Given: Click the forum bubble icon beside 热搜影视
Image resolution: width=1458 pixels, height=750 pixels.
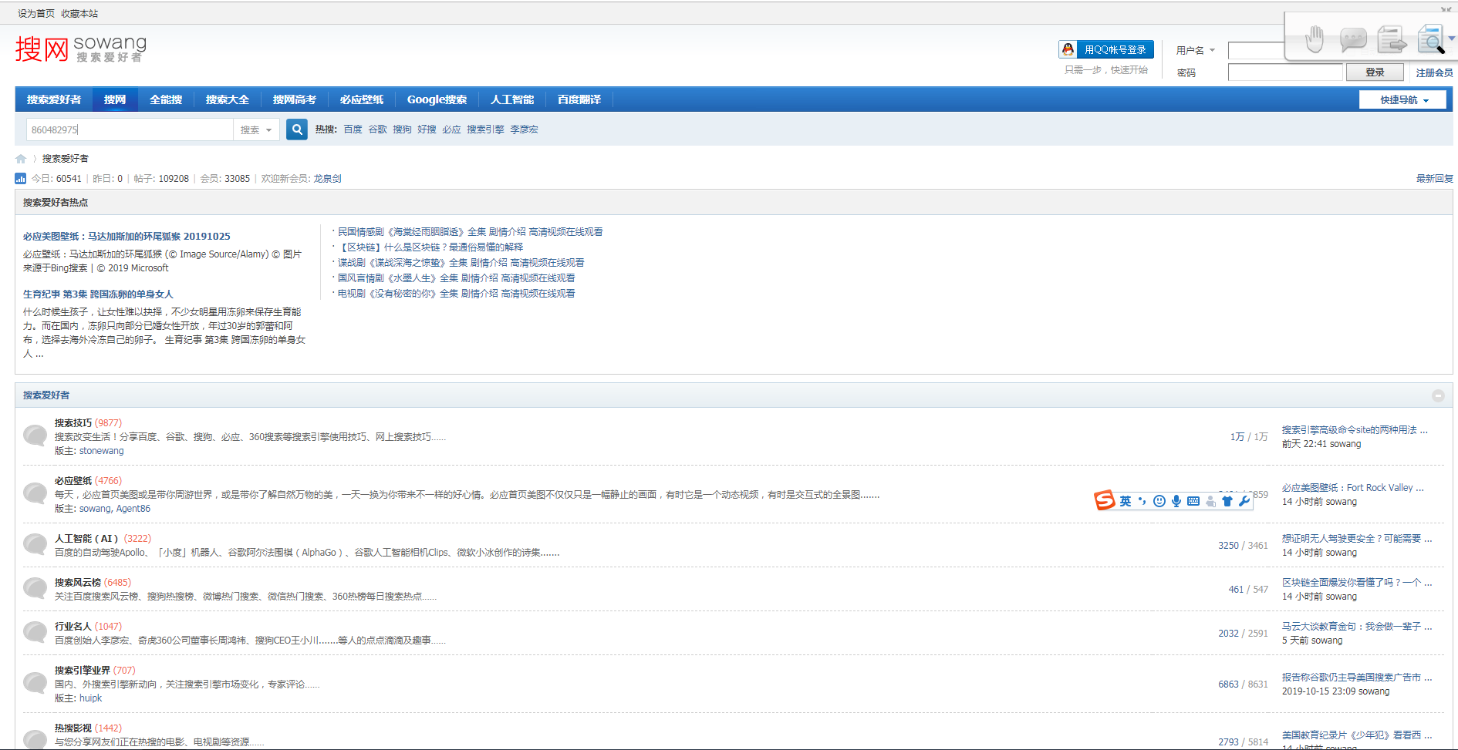Looking at the screenshot, I should [x=35, y=739].
